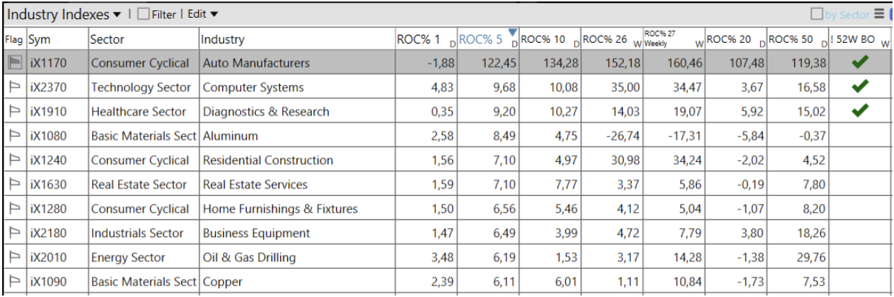Click the flag icon beside iX2010

coord(14,258)
